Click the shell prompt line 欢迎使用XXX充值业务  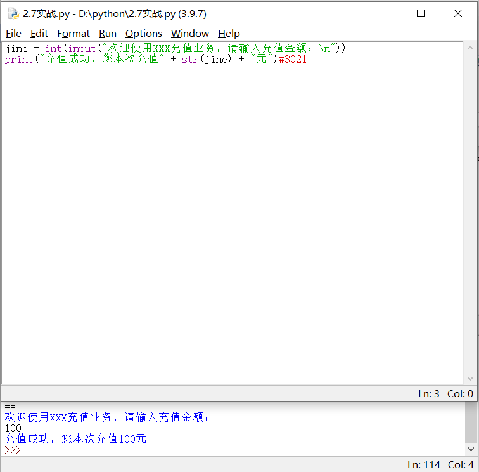click(x=107, y=417)
